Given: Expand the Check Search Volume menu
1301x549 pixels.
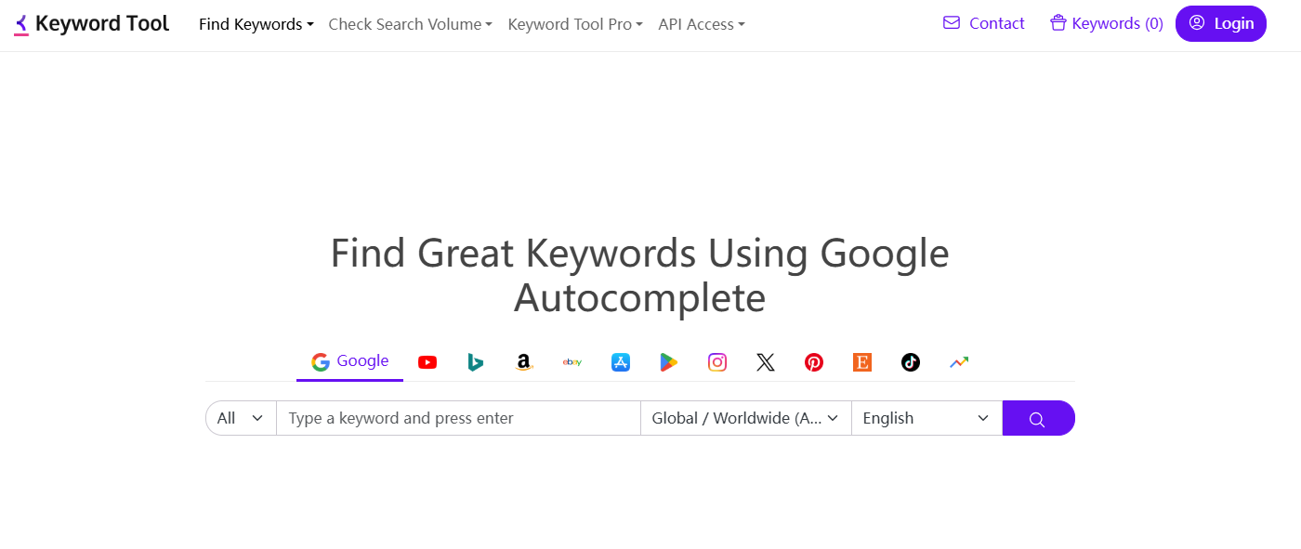Looking at the screenshot, I should [x=410, y=24].
